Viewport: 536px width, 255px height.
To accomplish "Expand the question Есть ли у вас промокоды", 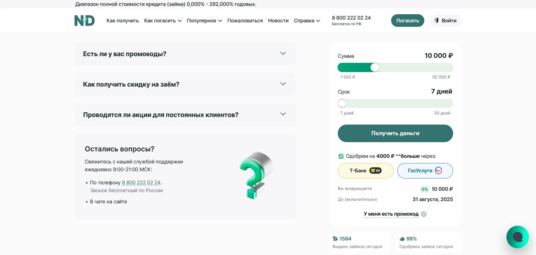I will pos(283,53).
